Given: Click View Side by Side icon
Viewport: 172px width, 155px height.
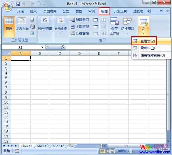Looking at the screenshot, I should [104, 20].
